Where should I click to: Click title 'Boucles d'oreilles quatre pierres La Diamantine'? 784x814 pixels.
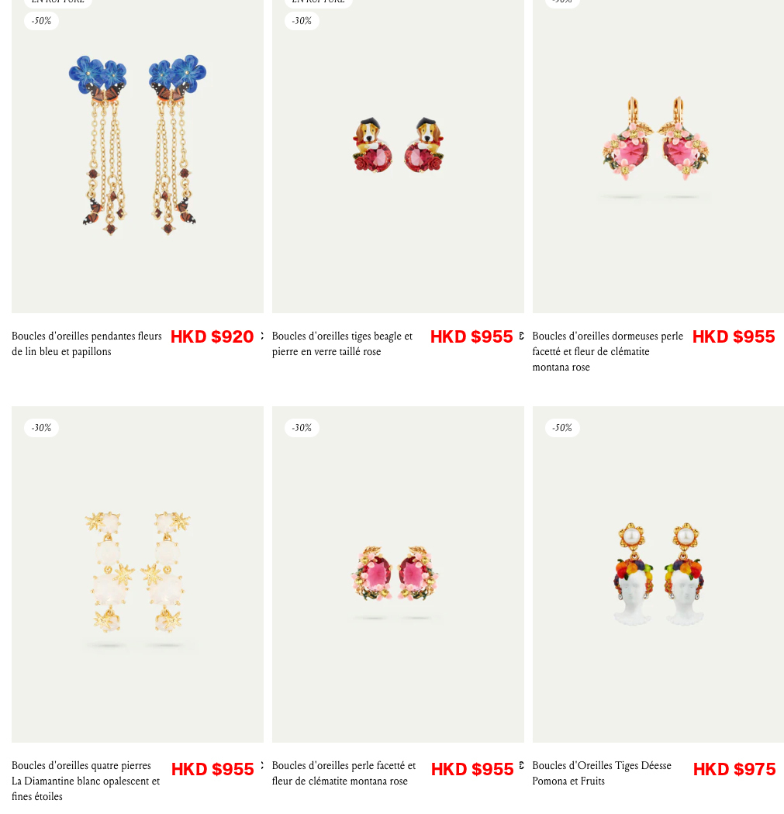[x=85, y=781]
